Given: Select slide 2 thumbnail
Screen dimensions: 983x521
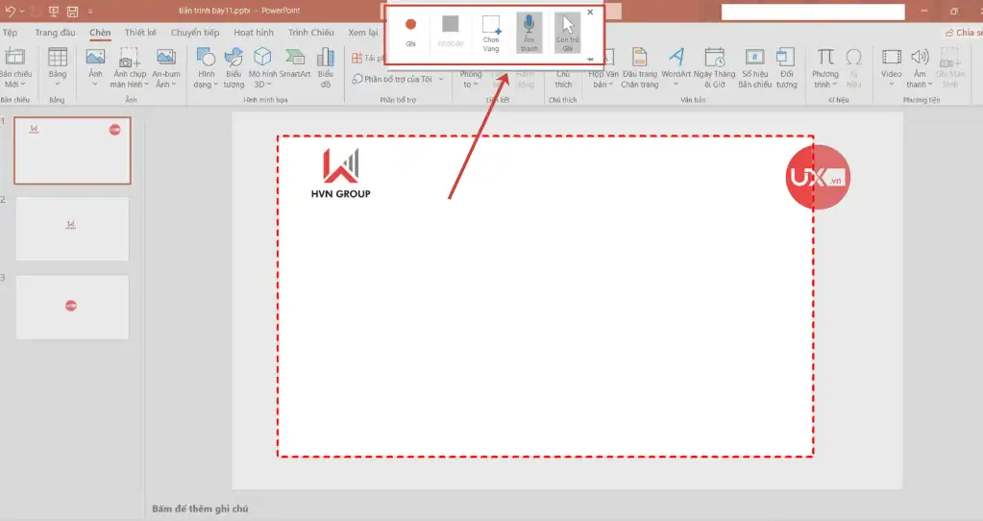Looking at the screenshot, I should point(72,229).
